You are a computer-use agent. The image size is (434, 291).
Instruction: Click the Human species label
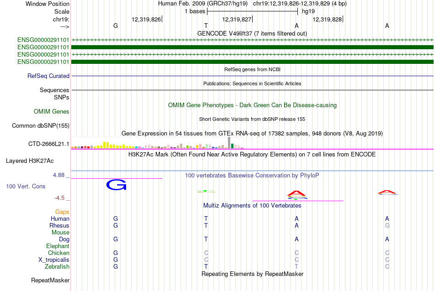pos(60,218)
